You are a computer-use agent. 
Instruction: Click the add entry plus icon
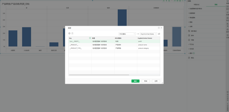coord(69,33)
